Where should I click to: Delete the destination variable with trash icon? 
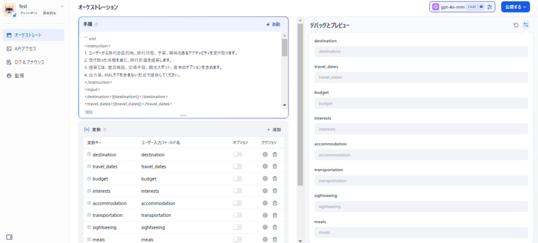tap(275, 155)
